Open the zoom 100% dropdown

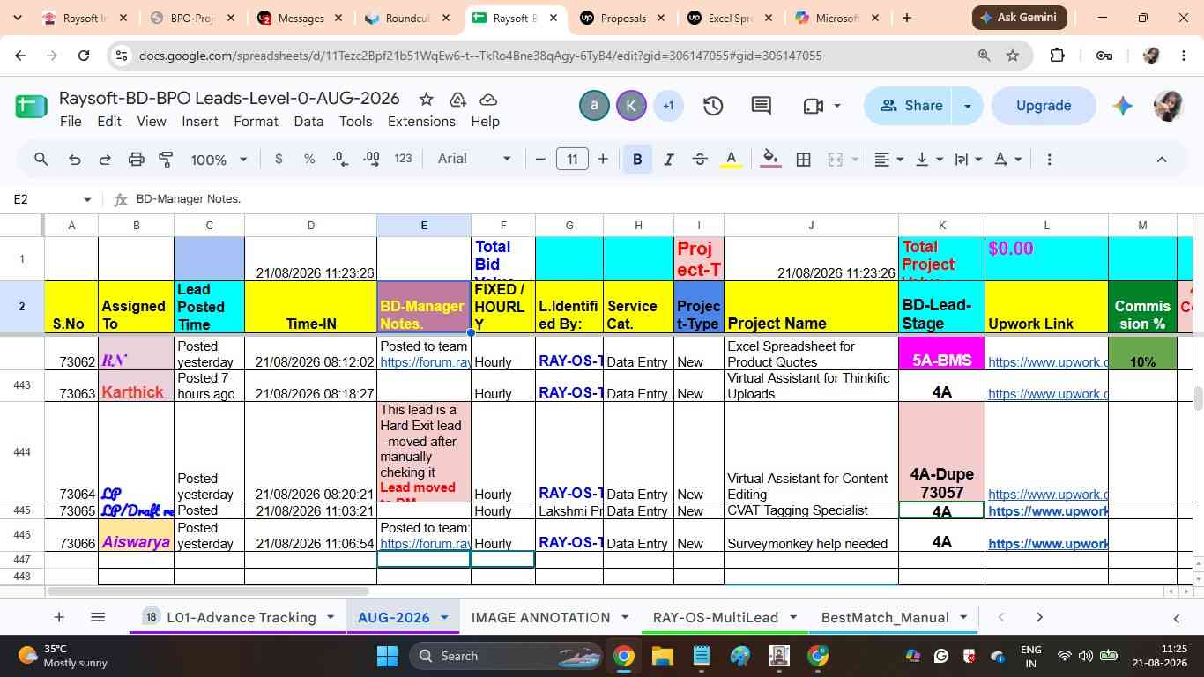point(219,160)
